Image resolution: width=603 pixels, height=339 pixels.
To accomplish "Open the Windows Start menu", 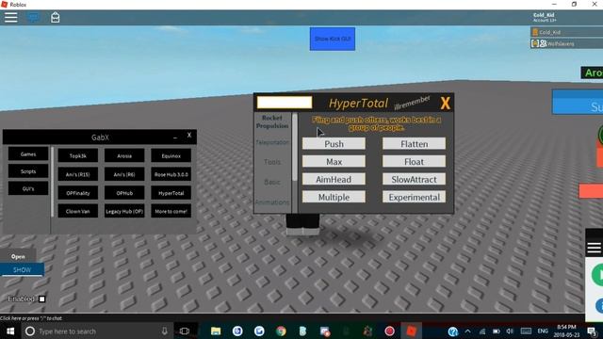I will (x=10, y=331).
